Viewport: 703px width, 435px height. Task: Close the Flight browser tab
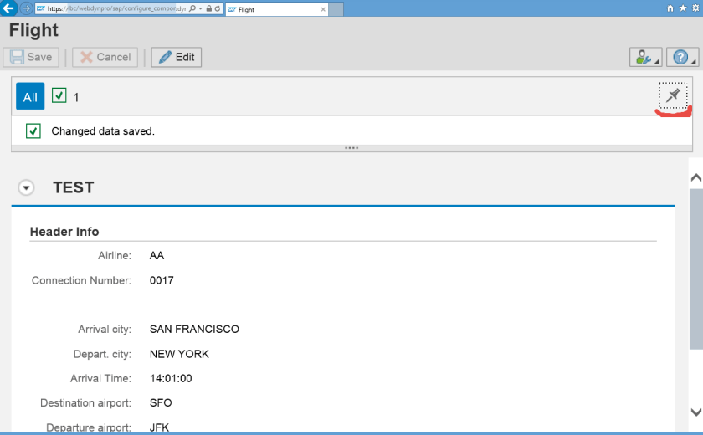[323, 9]
